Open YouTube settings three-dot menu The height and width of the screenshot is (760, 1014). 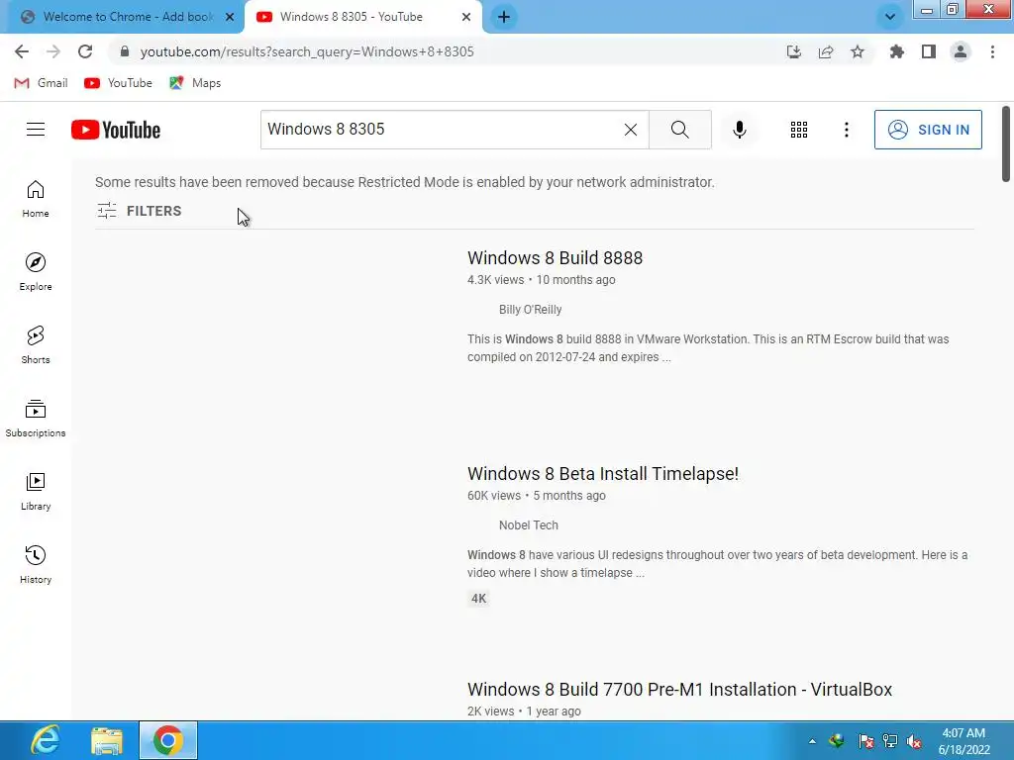(846, 130)
